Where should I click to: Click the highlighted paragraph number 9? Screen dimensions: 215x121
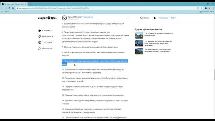coord(95,63)
